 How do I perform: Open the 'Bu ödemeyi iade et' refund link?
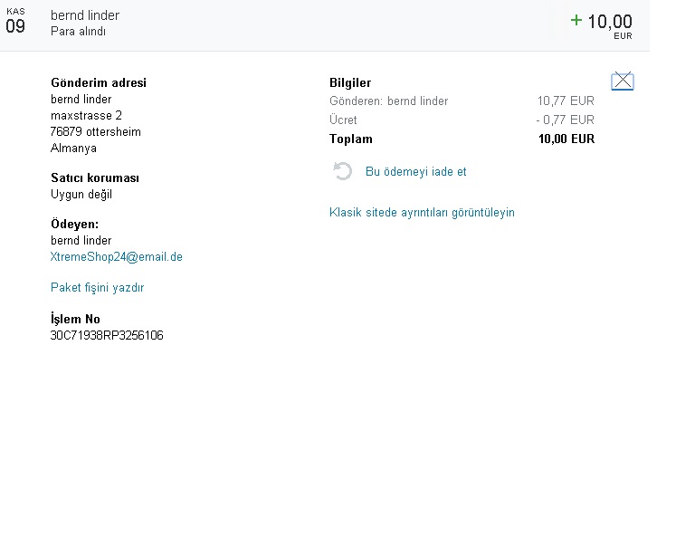tap(415, 171)
